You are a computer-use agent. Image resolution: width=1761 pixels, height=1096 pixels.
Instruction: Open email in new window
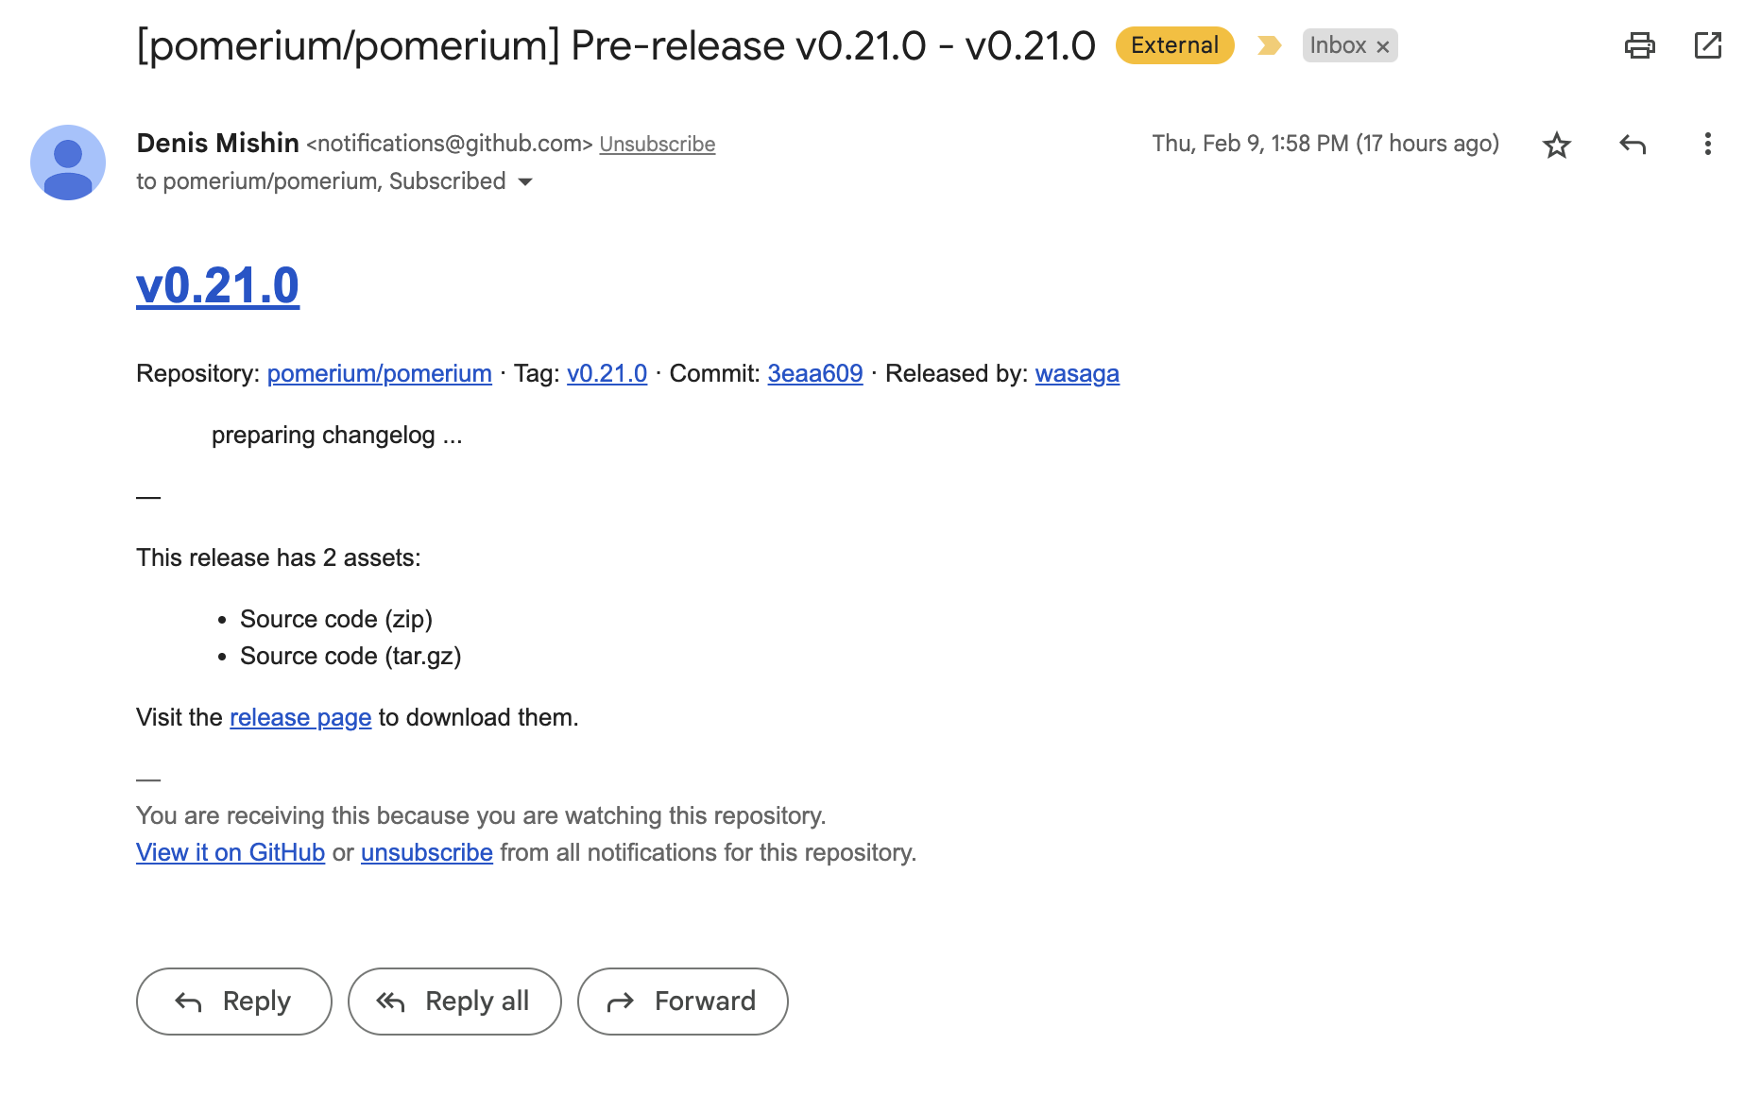click(x=1709, y=44)
